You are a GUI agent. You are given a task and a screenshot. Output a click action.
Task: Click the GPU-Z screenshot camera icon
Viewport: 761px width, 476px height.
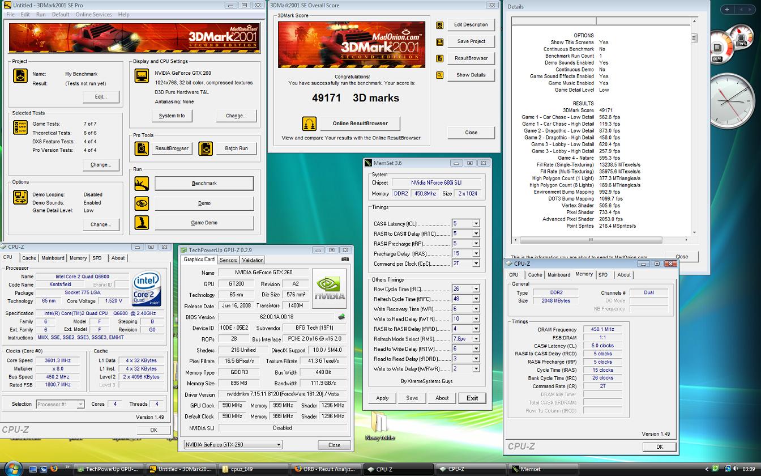click(x=345, y=260)
